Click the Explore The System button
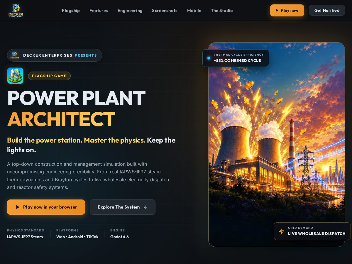This screenshot has width=352, height=264. point(123,207)
